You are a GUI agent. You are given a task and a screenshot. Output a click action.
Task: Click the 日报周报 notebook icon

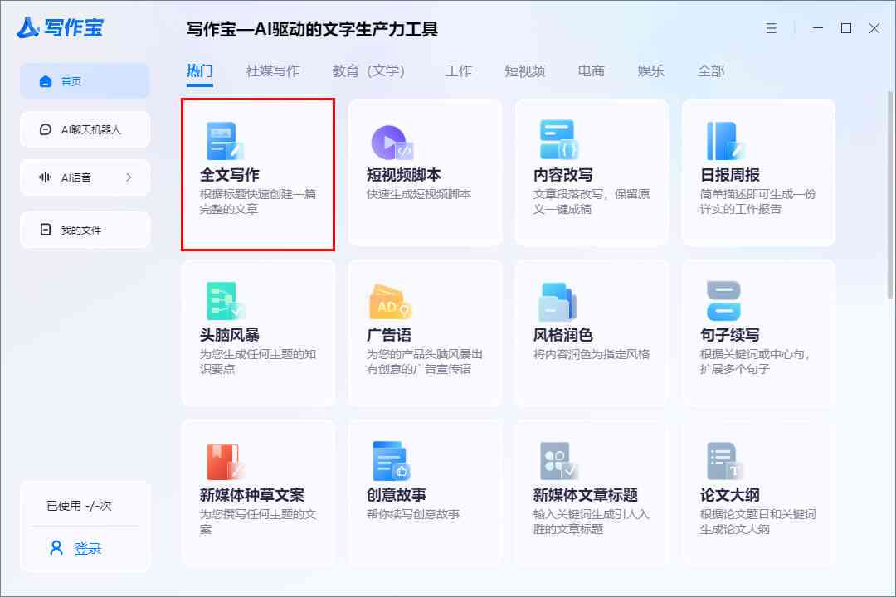click(x=726, y=140)
